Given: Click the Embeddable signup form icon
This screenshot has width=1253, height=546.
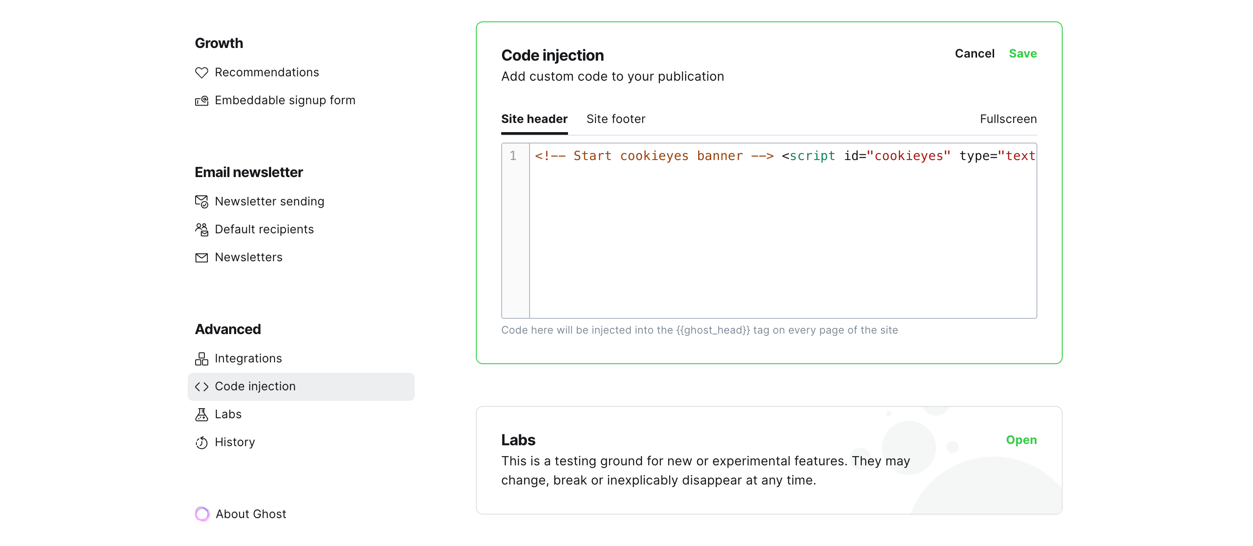Looking at the screenshot, I should point(201,101).
